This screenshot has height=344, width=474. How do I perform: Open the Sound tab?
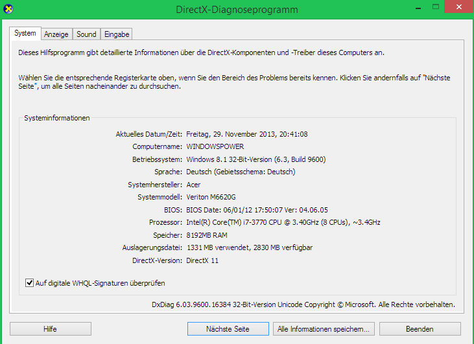(x=86, y=34)
